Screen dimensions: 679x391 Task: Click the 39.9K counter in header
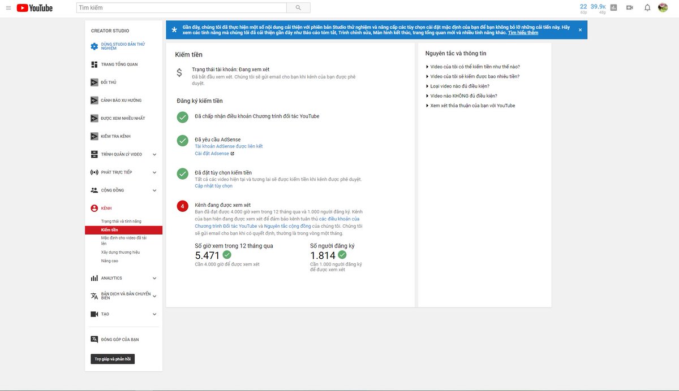598,6
